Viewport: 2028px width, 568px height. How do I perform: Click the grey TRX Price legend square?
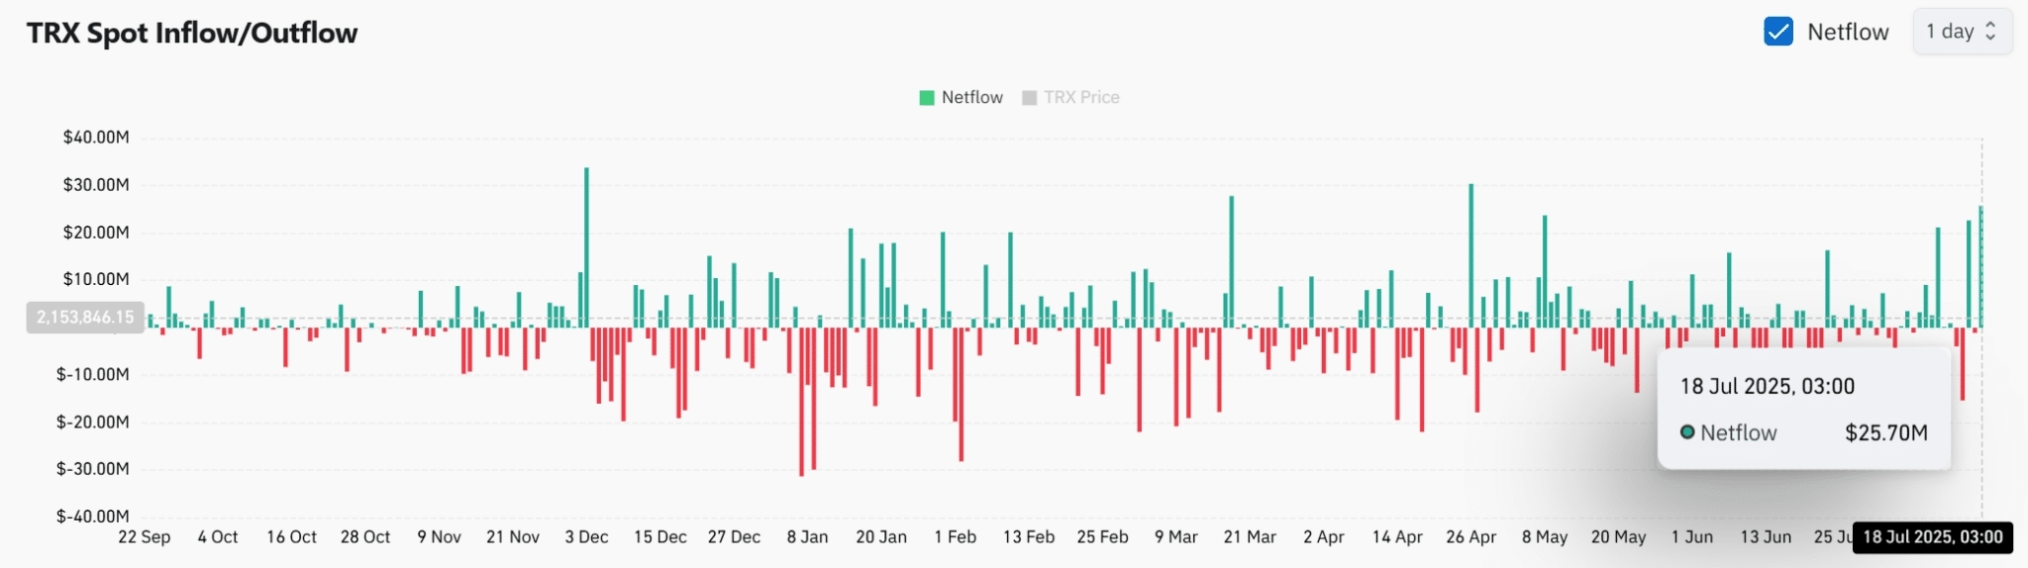coord(1029,98)
